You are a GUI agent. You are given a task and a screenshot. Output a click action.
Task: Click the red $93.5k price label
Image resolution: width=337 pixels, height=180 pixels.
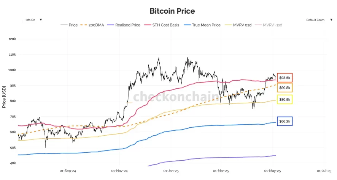tap(285, 78)
